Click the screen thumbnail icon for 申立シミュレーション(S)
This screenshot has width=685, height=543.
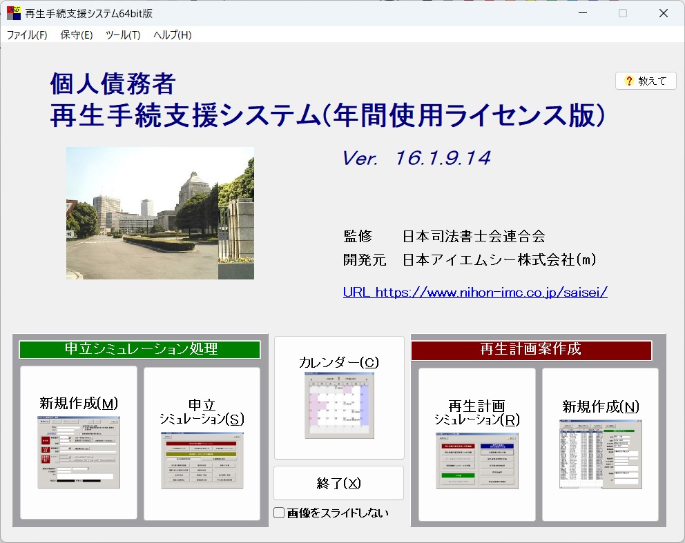201,459
